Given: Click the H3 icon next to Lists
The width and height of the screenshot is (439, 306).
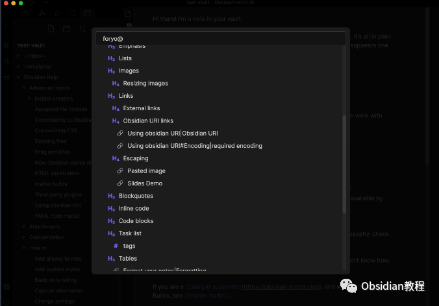Looking at the screenshot, I should click(x=112, y=58).
